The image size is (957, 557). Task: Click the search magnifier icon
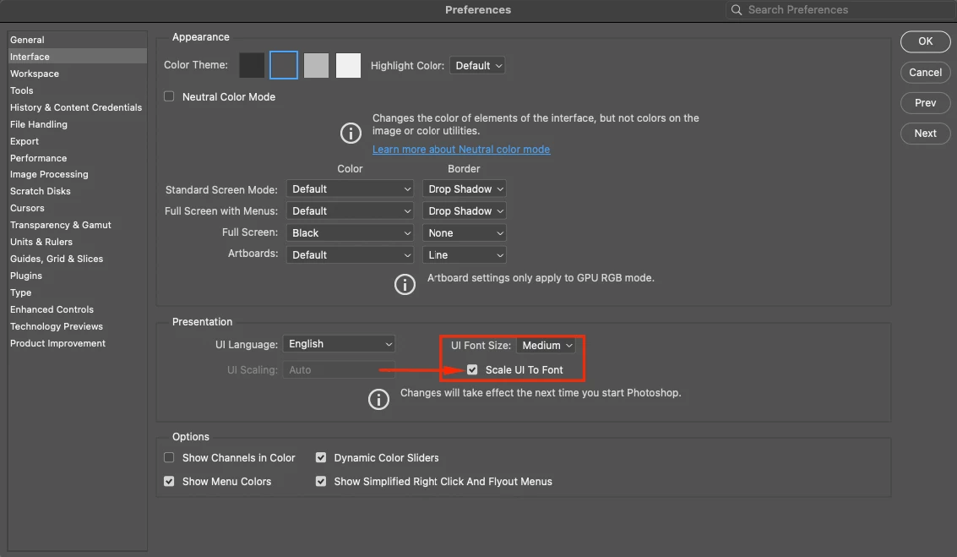tap(736, 10)
